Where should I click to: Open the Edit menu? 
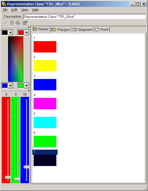[14, 10]
